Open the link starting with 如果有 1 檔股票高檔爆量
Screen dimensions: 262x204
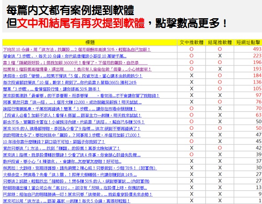(77, 69)
